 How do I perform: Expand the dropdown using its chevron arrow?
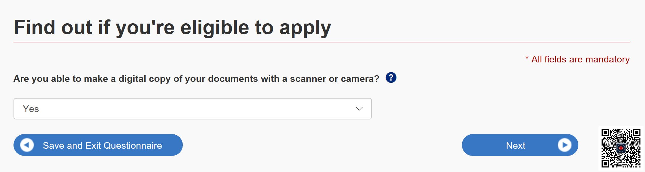coord(359,109)
